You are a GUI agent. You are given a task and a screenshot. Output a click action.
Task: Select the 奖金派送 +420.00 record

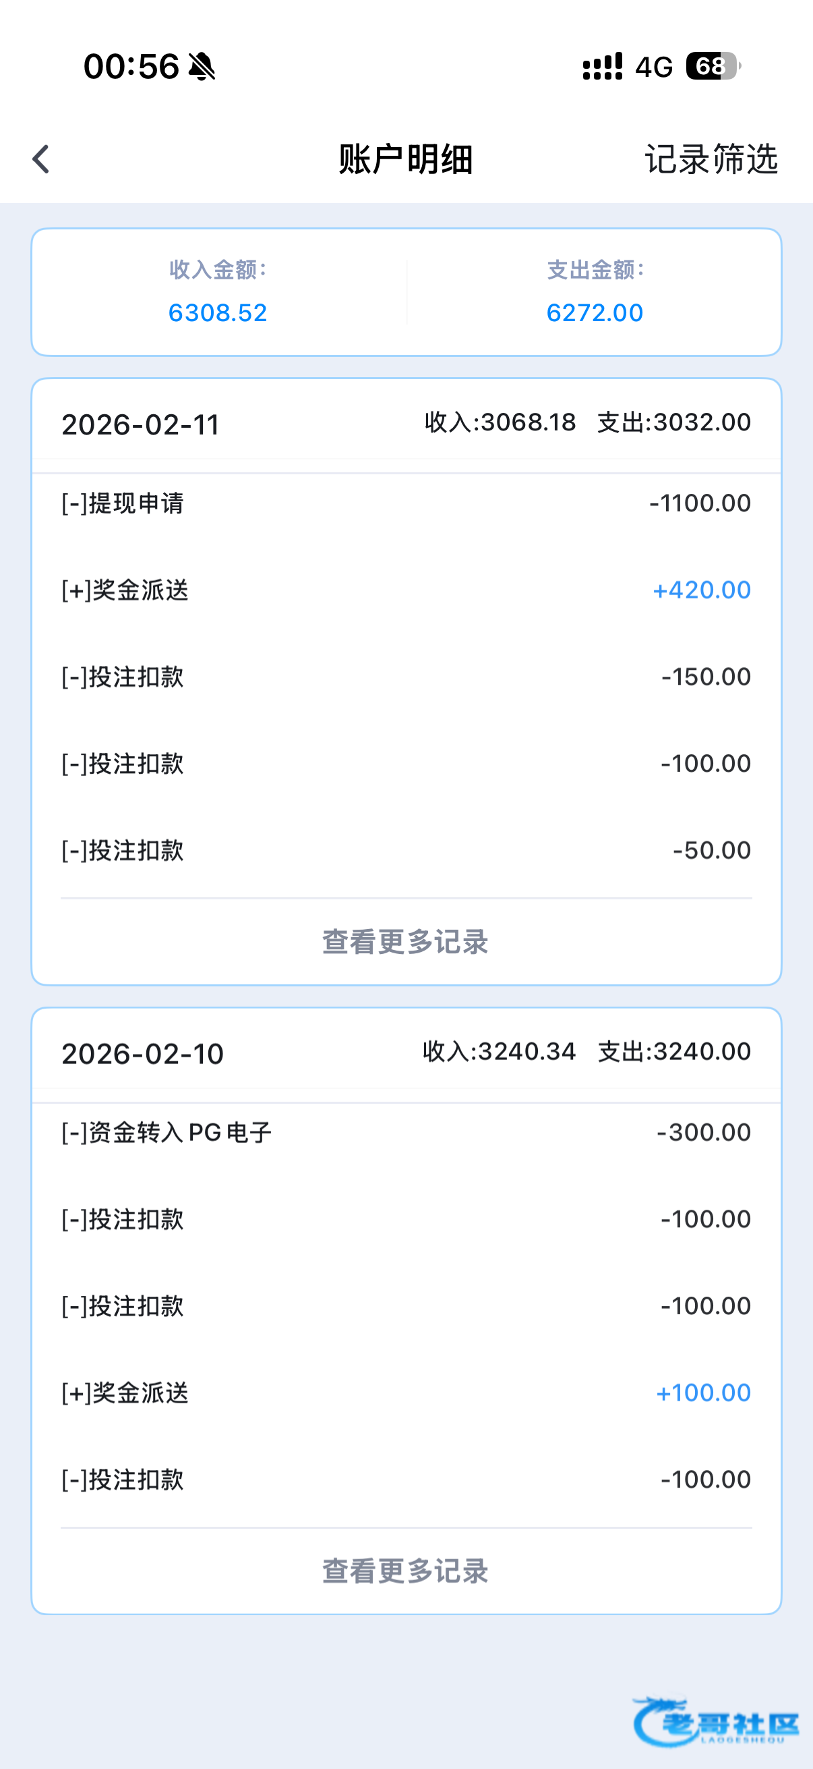click(405, 590)
